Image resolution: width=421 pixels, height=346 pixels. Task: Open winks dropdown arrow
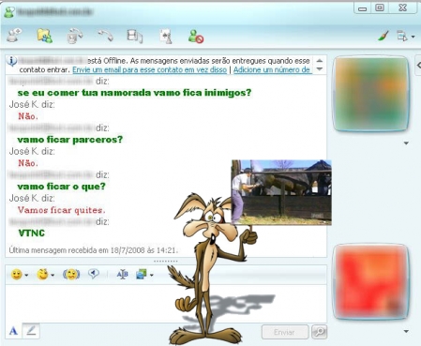(53, 275)
